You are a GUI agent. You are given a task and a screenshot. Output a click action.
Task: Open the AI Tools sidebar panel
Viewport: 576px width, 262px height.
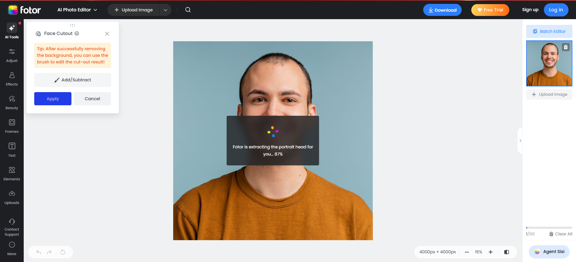pos(12,31)
